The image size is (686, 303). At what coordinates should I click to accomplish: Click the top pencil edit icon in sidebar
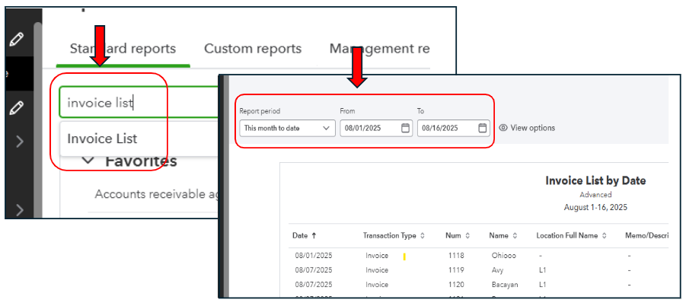click(x=16, y=40)
